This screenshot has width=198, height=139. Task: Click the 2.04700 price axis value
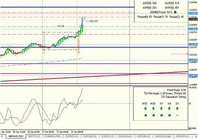point(193,3)
